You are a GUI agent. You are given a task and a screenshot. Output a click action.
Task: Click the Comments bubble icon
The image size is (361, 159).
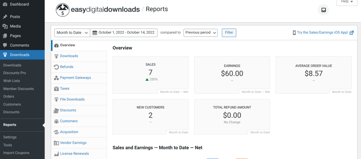[x=5, y=46]
